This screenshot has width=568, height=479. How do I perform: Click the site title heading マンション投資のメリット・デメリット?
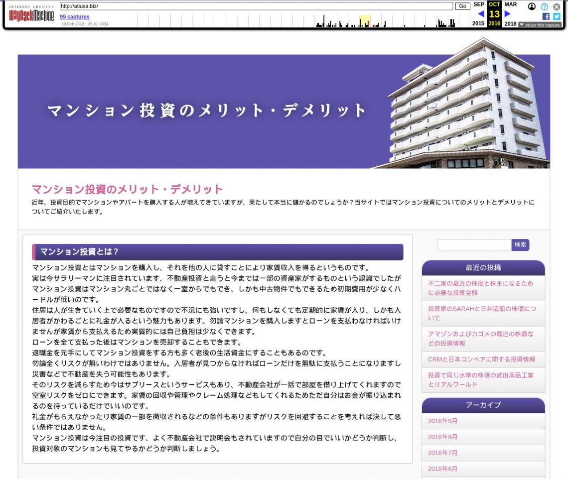[x=128, y=189]
